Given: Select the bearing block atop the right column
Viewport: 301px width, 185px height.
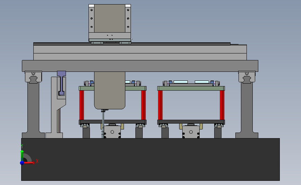Looking at the screenshot, I should [x=247, y=77].
